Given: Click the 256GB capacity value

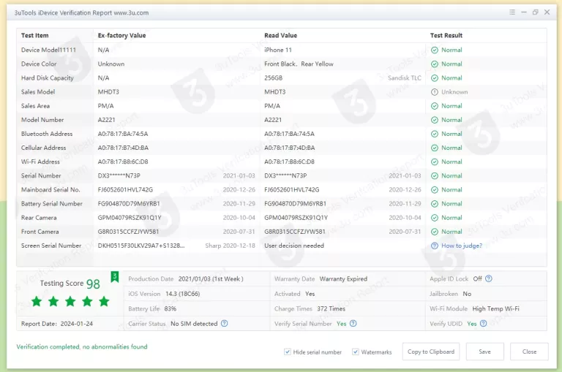Looking at the screenshot, I should [x=273, y=78].
